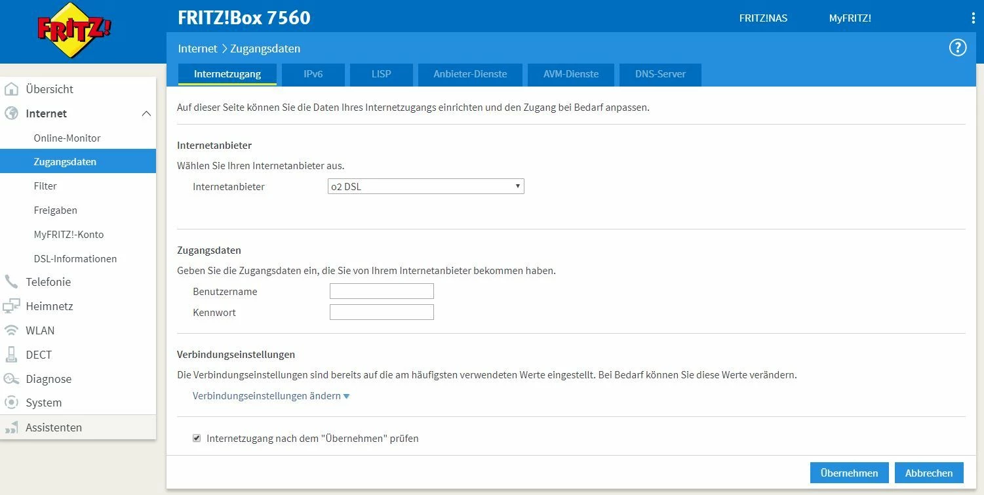The width and height of the screenshot is (984, 495).
Task: Click the Internet globe icon
Action: pos(11,113)
